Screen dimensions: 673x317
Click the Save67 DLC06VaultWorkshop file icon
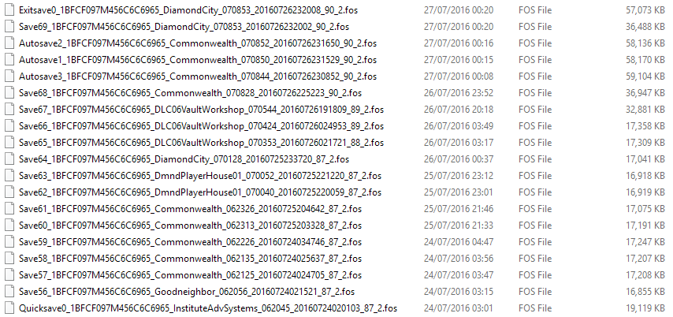pos(9,109)
